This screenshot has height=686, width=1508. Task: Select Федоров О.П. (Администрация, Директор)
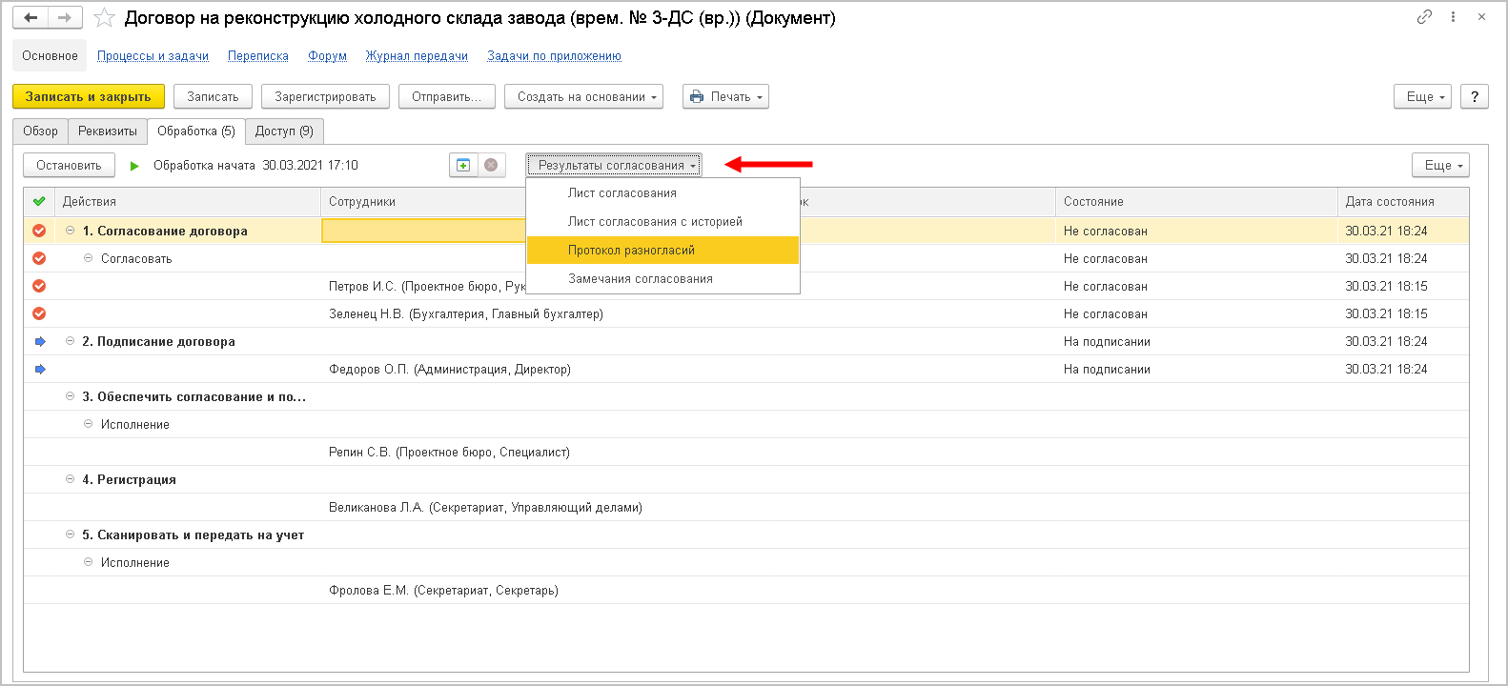coord(450,369)
